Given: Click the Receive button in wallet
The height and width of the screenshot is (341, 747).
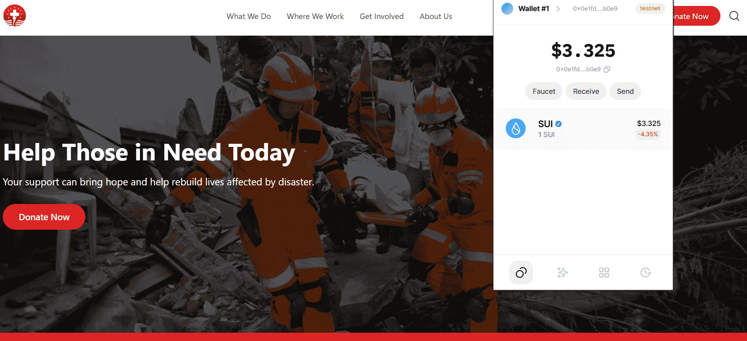Looking at the screenshot, I should pos(586,91).
